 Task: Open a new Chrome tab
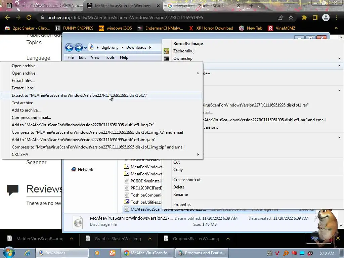[251, 6]
